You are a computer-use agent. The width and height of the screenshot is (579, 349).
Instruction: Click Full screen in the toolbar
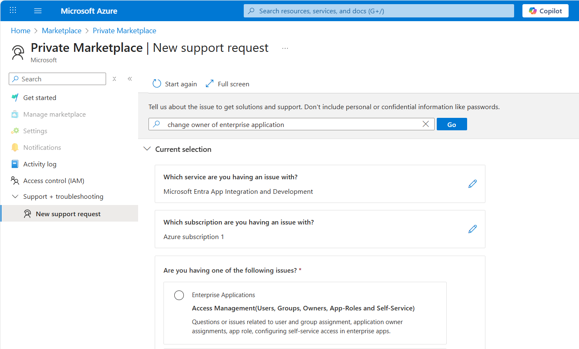228,84
